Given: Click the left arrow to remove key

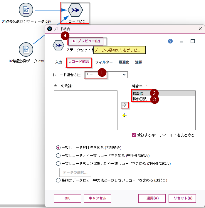Looking at the screenshot, I should pos(125,115).
